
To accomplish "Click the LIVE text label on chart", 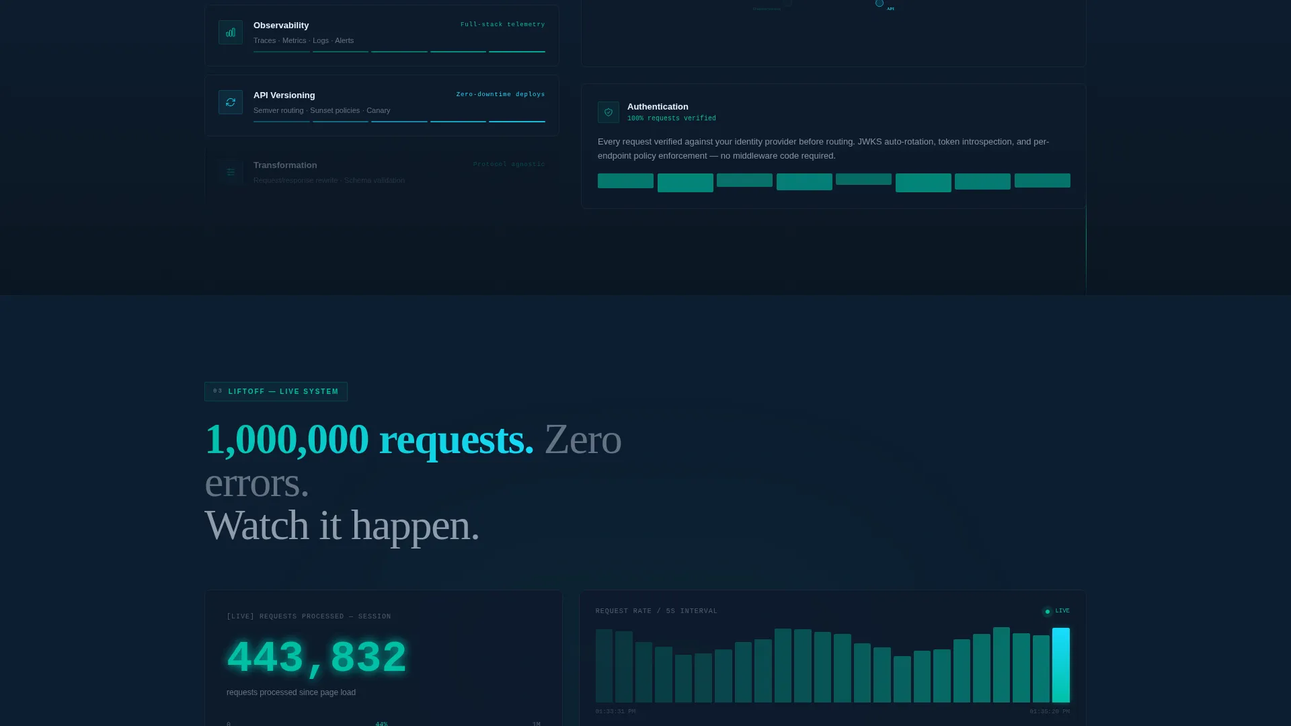I will [1062, 611].
